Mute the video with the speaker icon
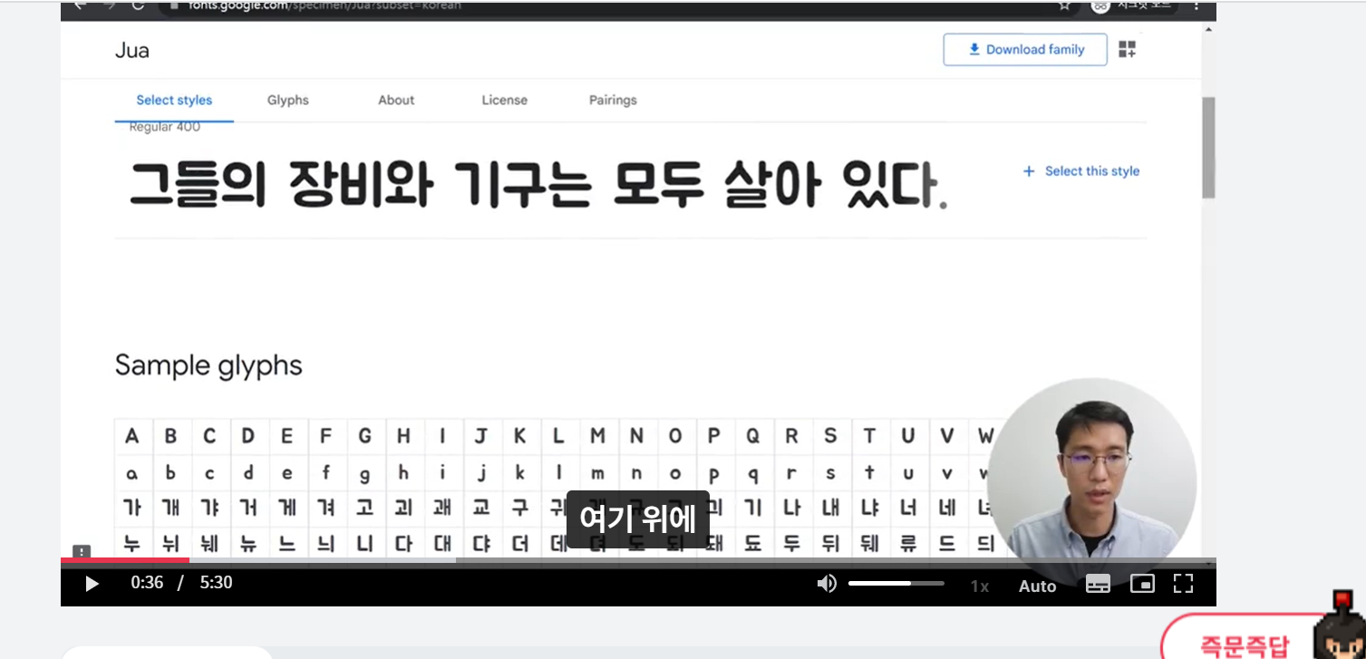 827,584
